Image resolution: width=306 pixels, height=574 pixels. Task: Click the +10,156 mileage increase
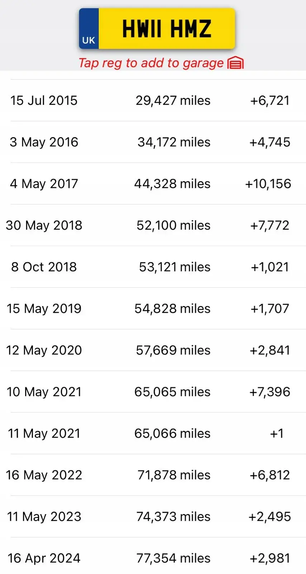(268, 184)
